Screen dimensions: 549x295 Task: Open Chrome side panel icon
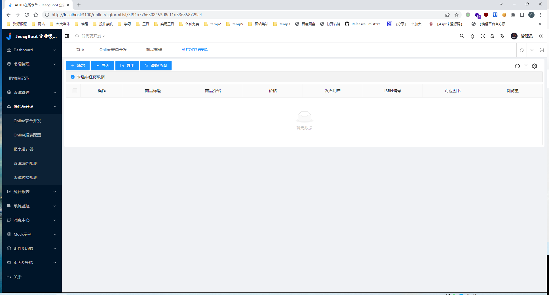[x=522, y=15]
